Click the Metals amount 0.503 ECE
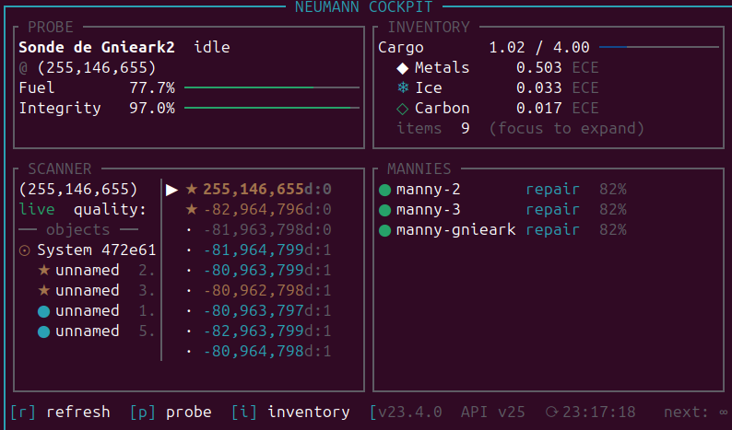The image size is (732, 430). coord(558,67)
